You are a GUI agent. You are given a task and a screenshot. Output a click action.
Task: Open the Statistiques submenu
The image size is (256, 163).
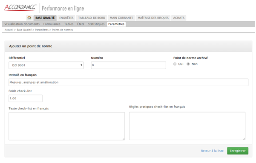96,24
